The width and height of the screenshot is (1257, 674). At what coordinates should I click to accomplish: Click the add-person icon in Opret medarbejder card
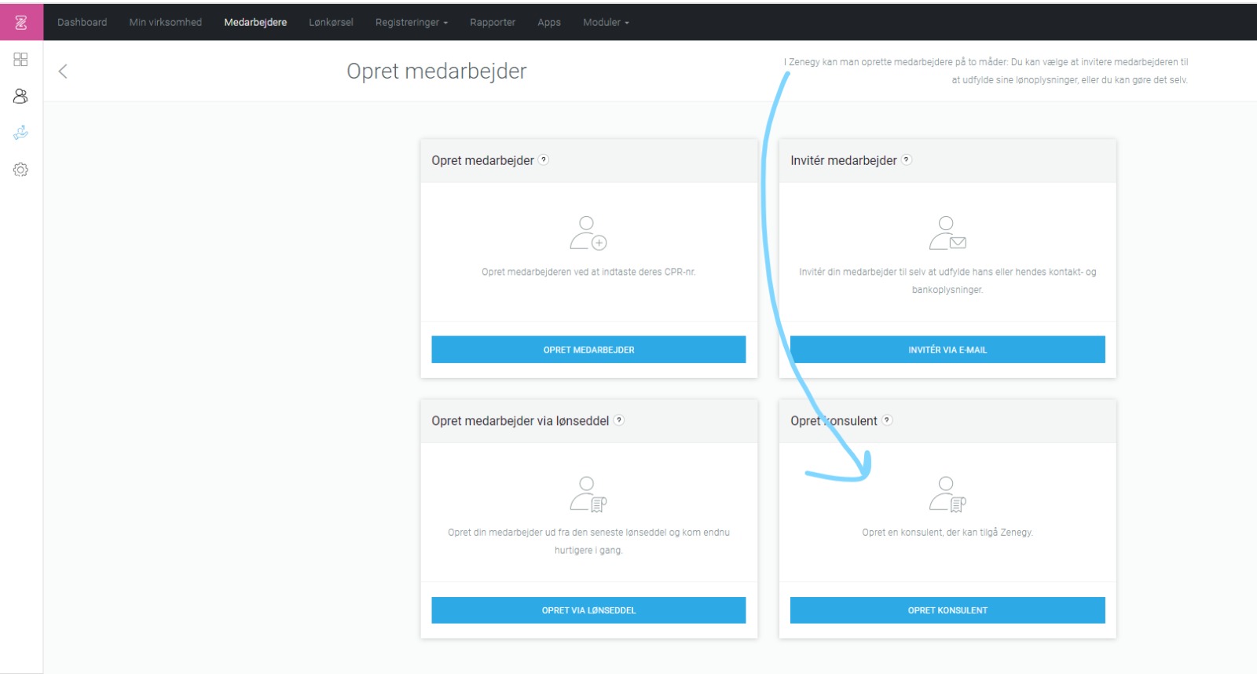(588, 233)
